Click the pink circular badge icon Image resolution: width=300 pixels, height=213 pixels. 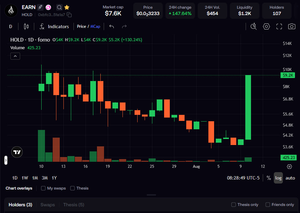pyautogui.click(x=48, y=7)
